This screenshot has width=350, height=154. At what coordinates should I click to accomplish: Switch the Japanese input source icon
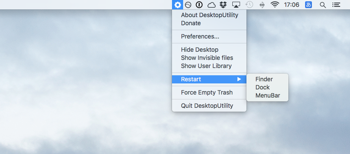(x=308, y=5)
